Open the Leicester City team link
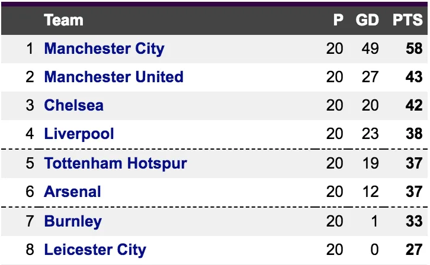Image resolution: width=430 pixels, height=265 pixels. point(95,250)
